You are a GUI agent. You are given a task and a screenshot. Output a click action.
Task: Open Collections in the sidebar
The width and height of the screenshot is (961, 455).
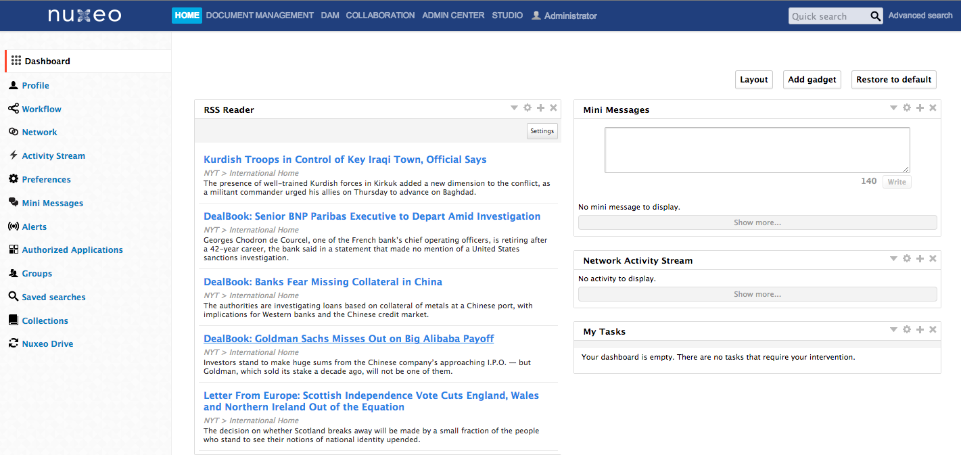pyautogui.click(x=45, y=320)
